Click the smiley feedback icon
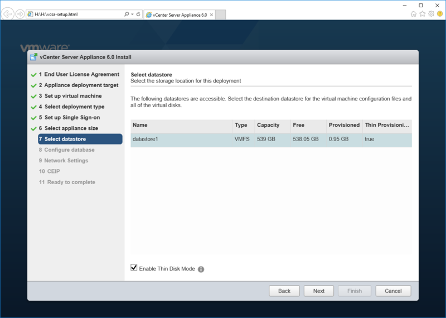Screen dimensions: 446x318 [440, 13]
